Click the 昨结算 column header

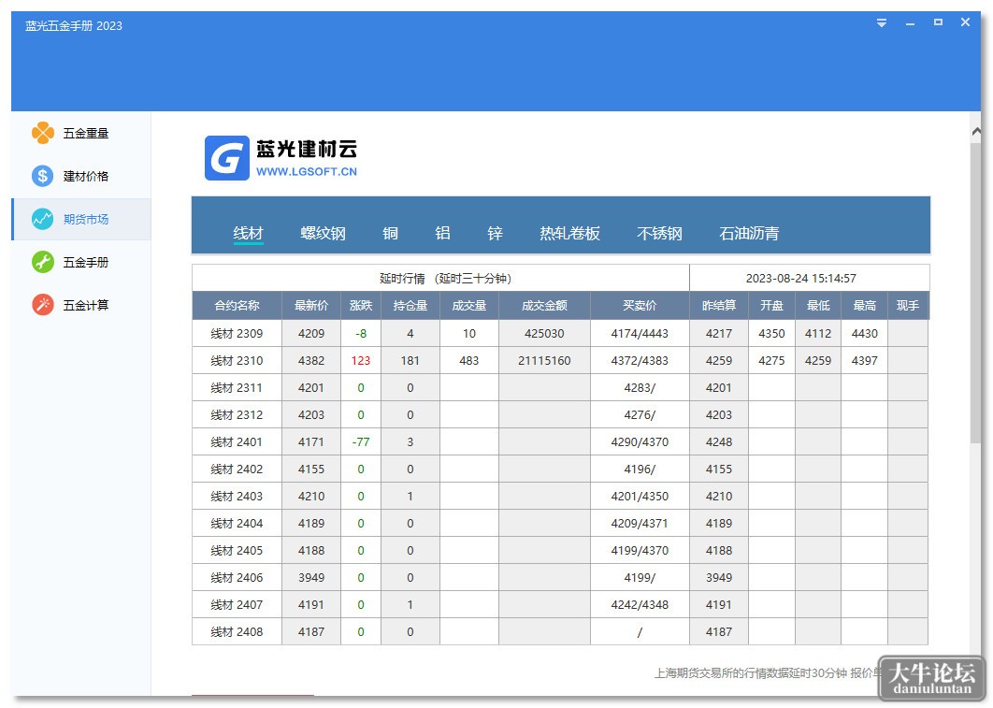point(719,305)
